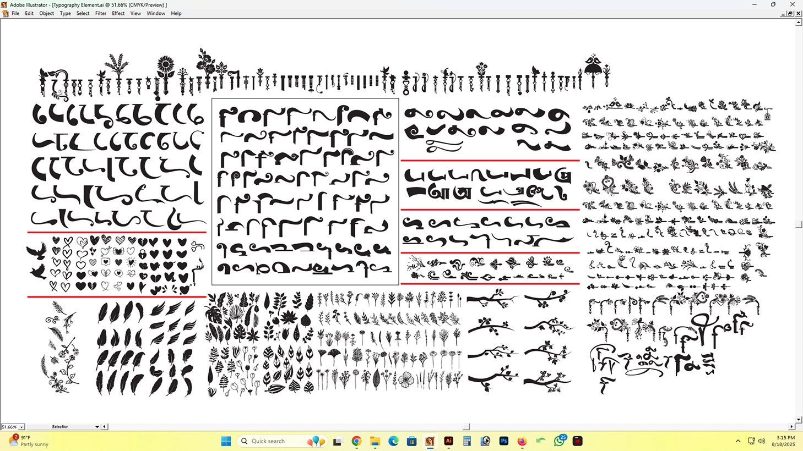Open the zoom level dropdown arrow
The width and height of the screenshot is (803, 451).
tap(21, 427)
